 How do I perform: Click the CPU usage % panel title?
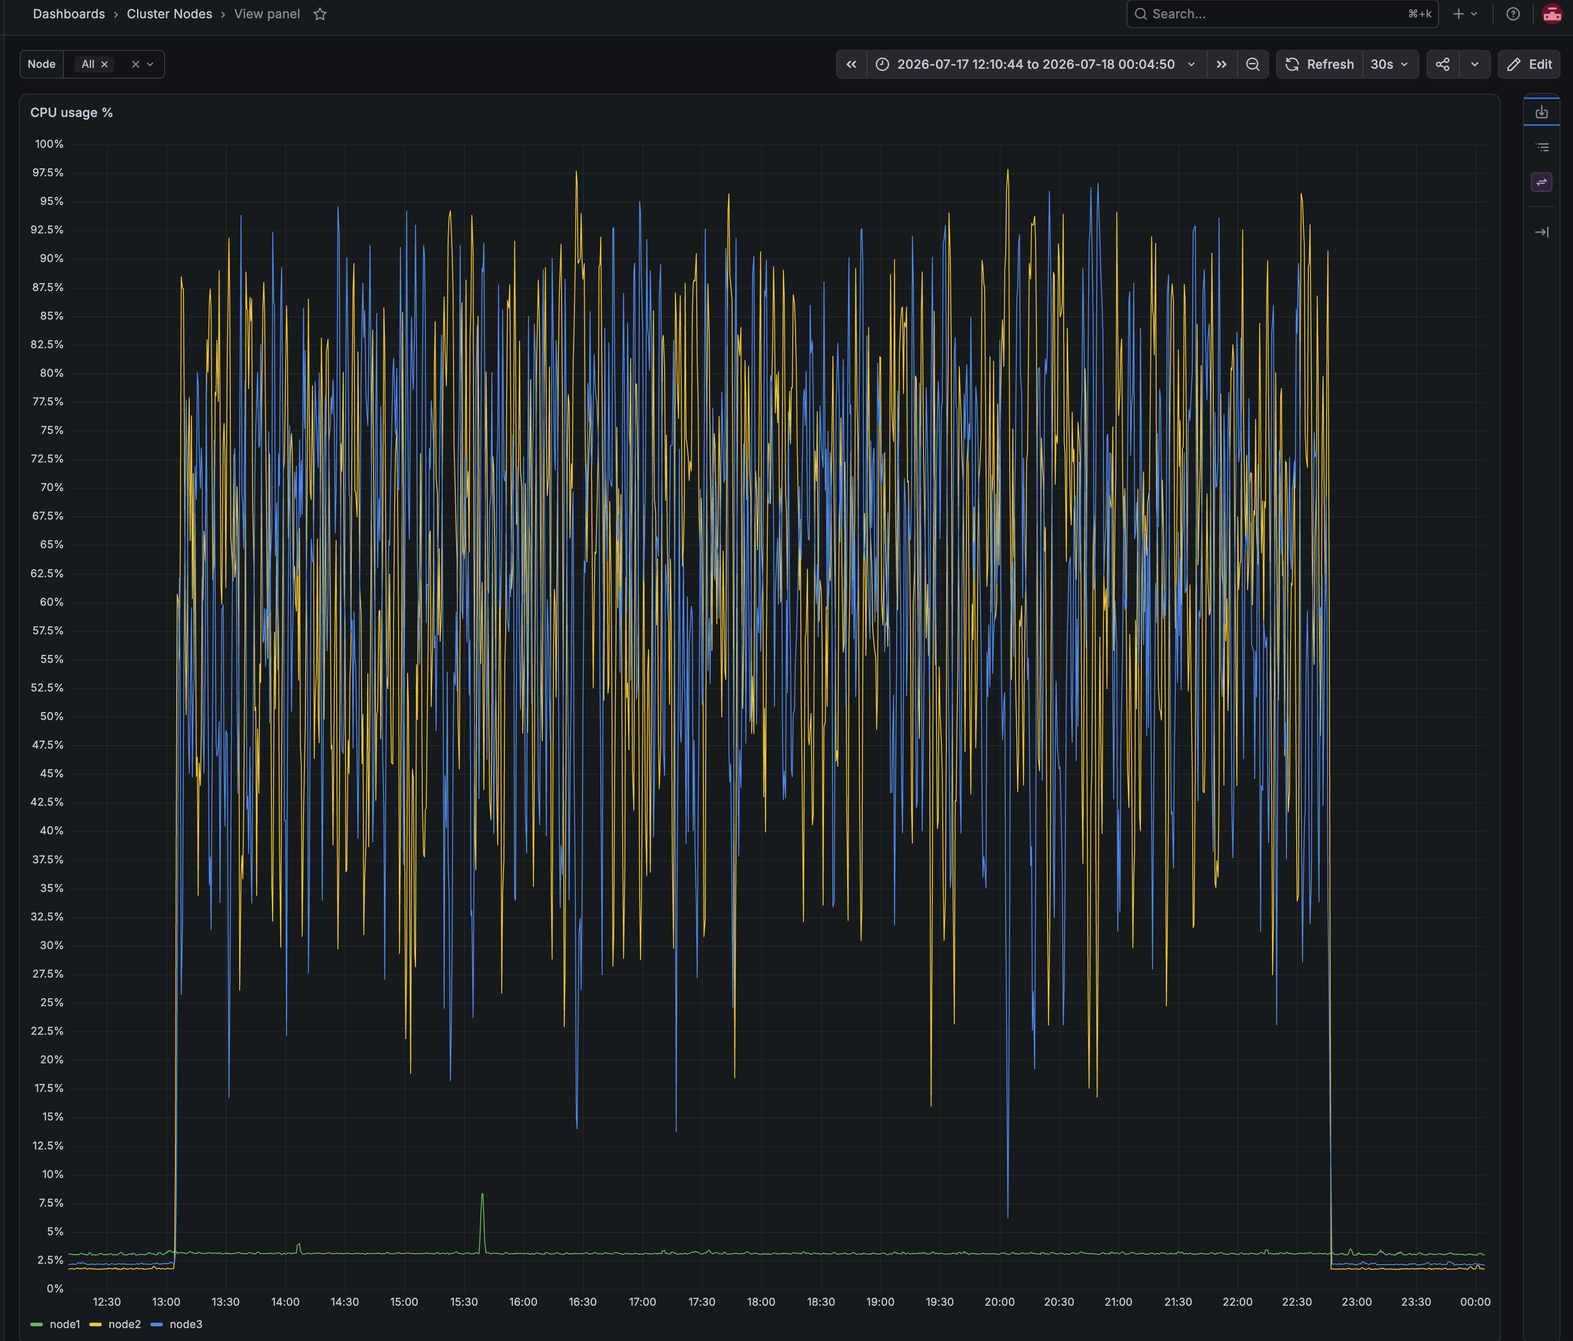pos(71,112)
